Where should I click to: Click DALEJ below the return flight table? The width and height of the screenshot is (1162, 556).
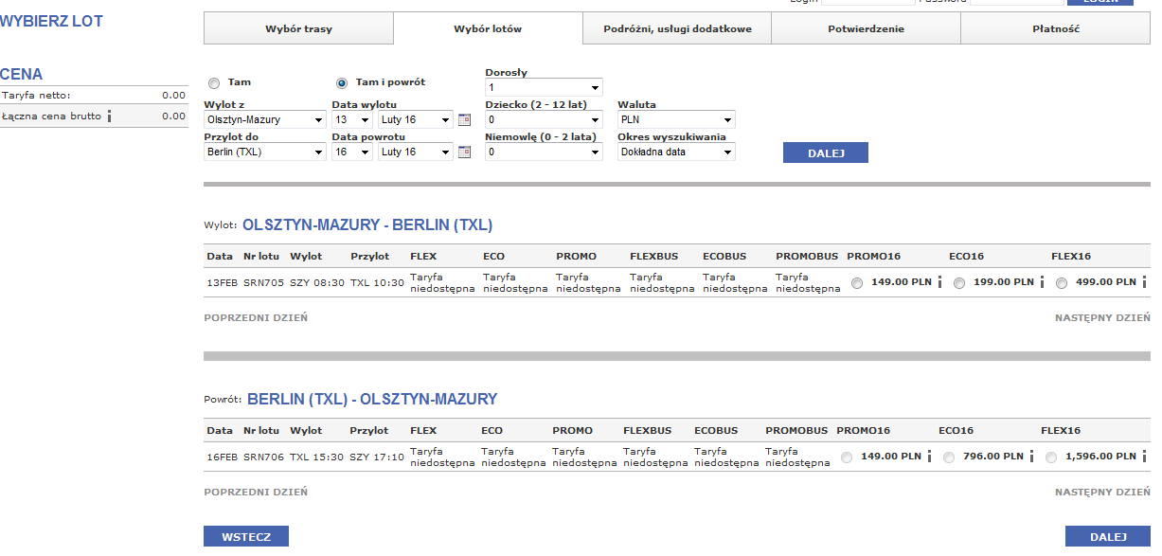[x=1108, y=537]
